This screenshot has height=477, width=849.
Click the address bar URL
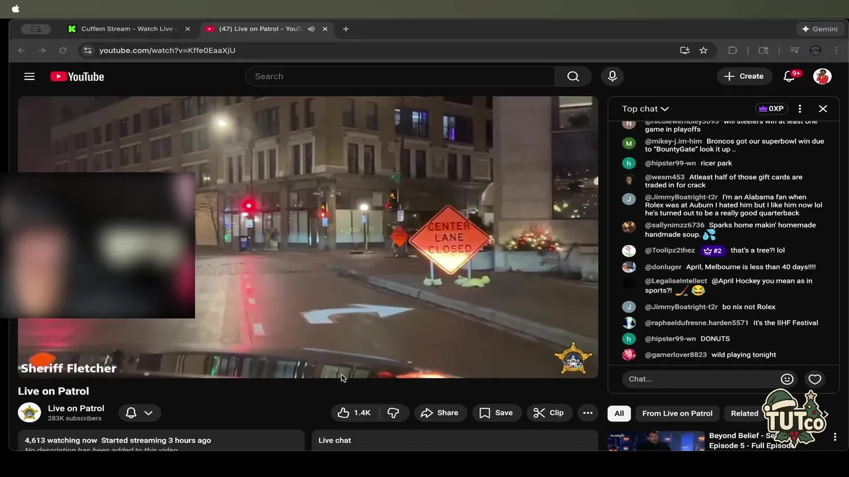(x=167, y=50)
